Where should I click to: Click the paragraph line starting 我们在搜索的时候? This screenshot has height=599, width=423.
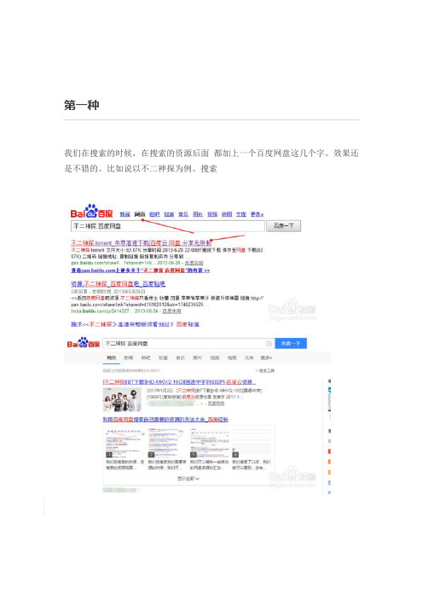coord(211,154)
